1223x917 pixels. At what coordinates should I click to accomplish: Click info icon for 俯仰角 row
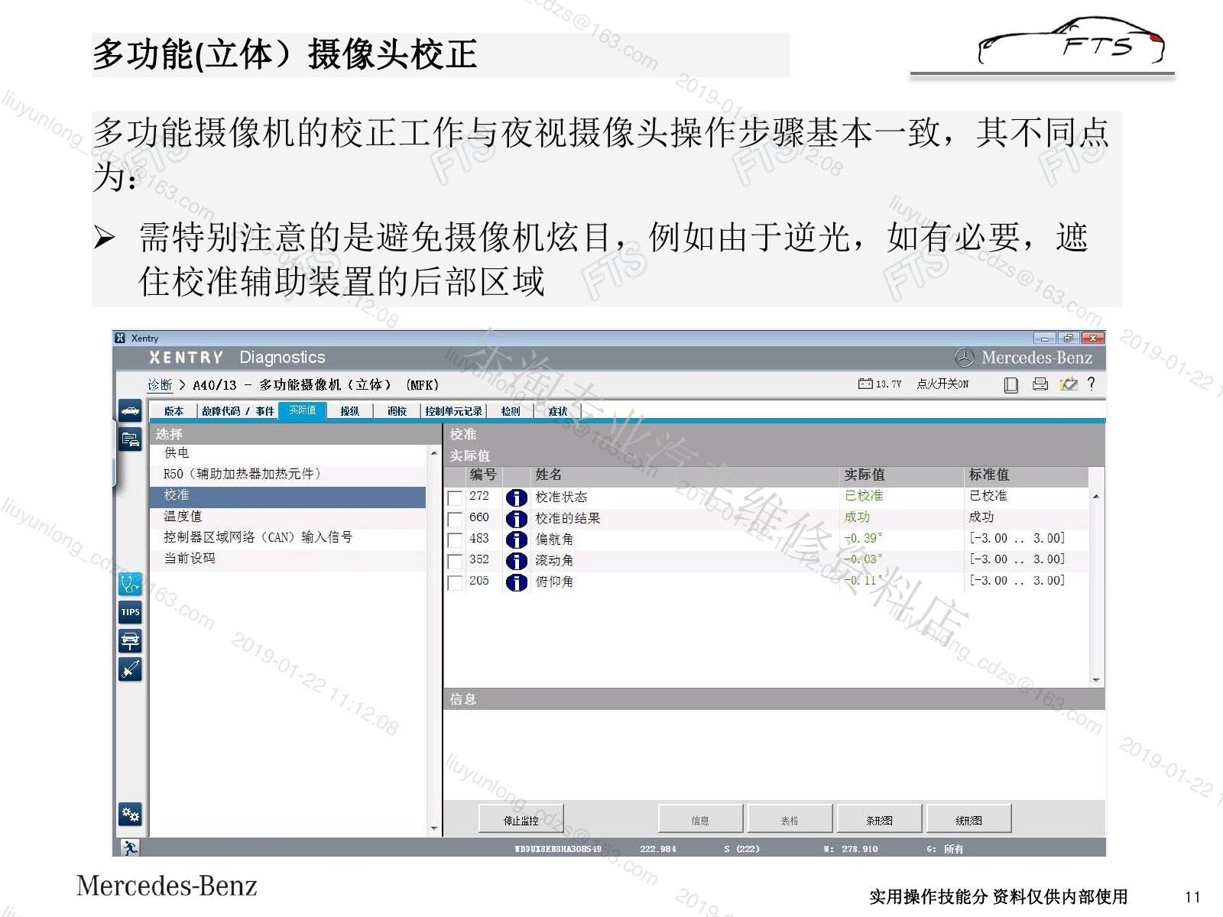coord(517,582)
